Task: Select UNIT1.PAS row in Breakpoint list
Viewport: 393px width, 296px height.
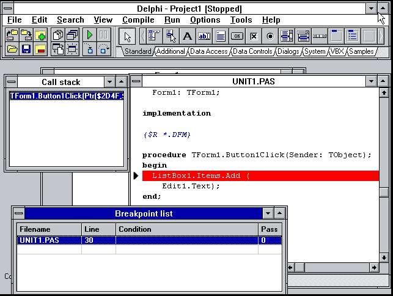Action: pos(49,240)
